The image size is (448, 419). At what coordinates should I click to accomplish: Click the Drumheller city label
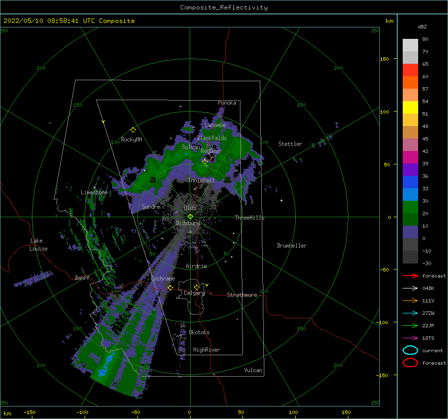[292, 246]
